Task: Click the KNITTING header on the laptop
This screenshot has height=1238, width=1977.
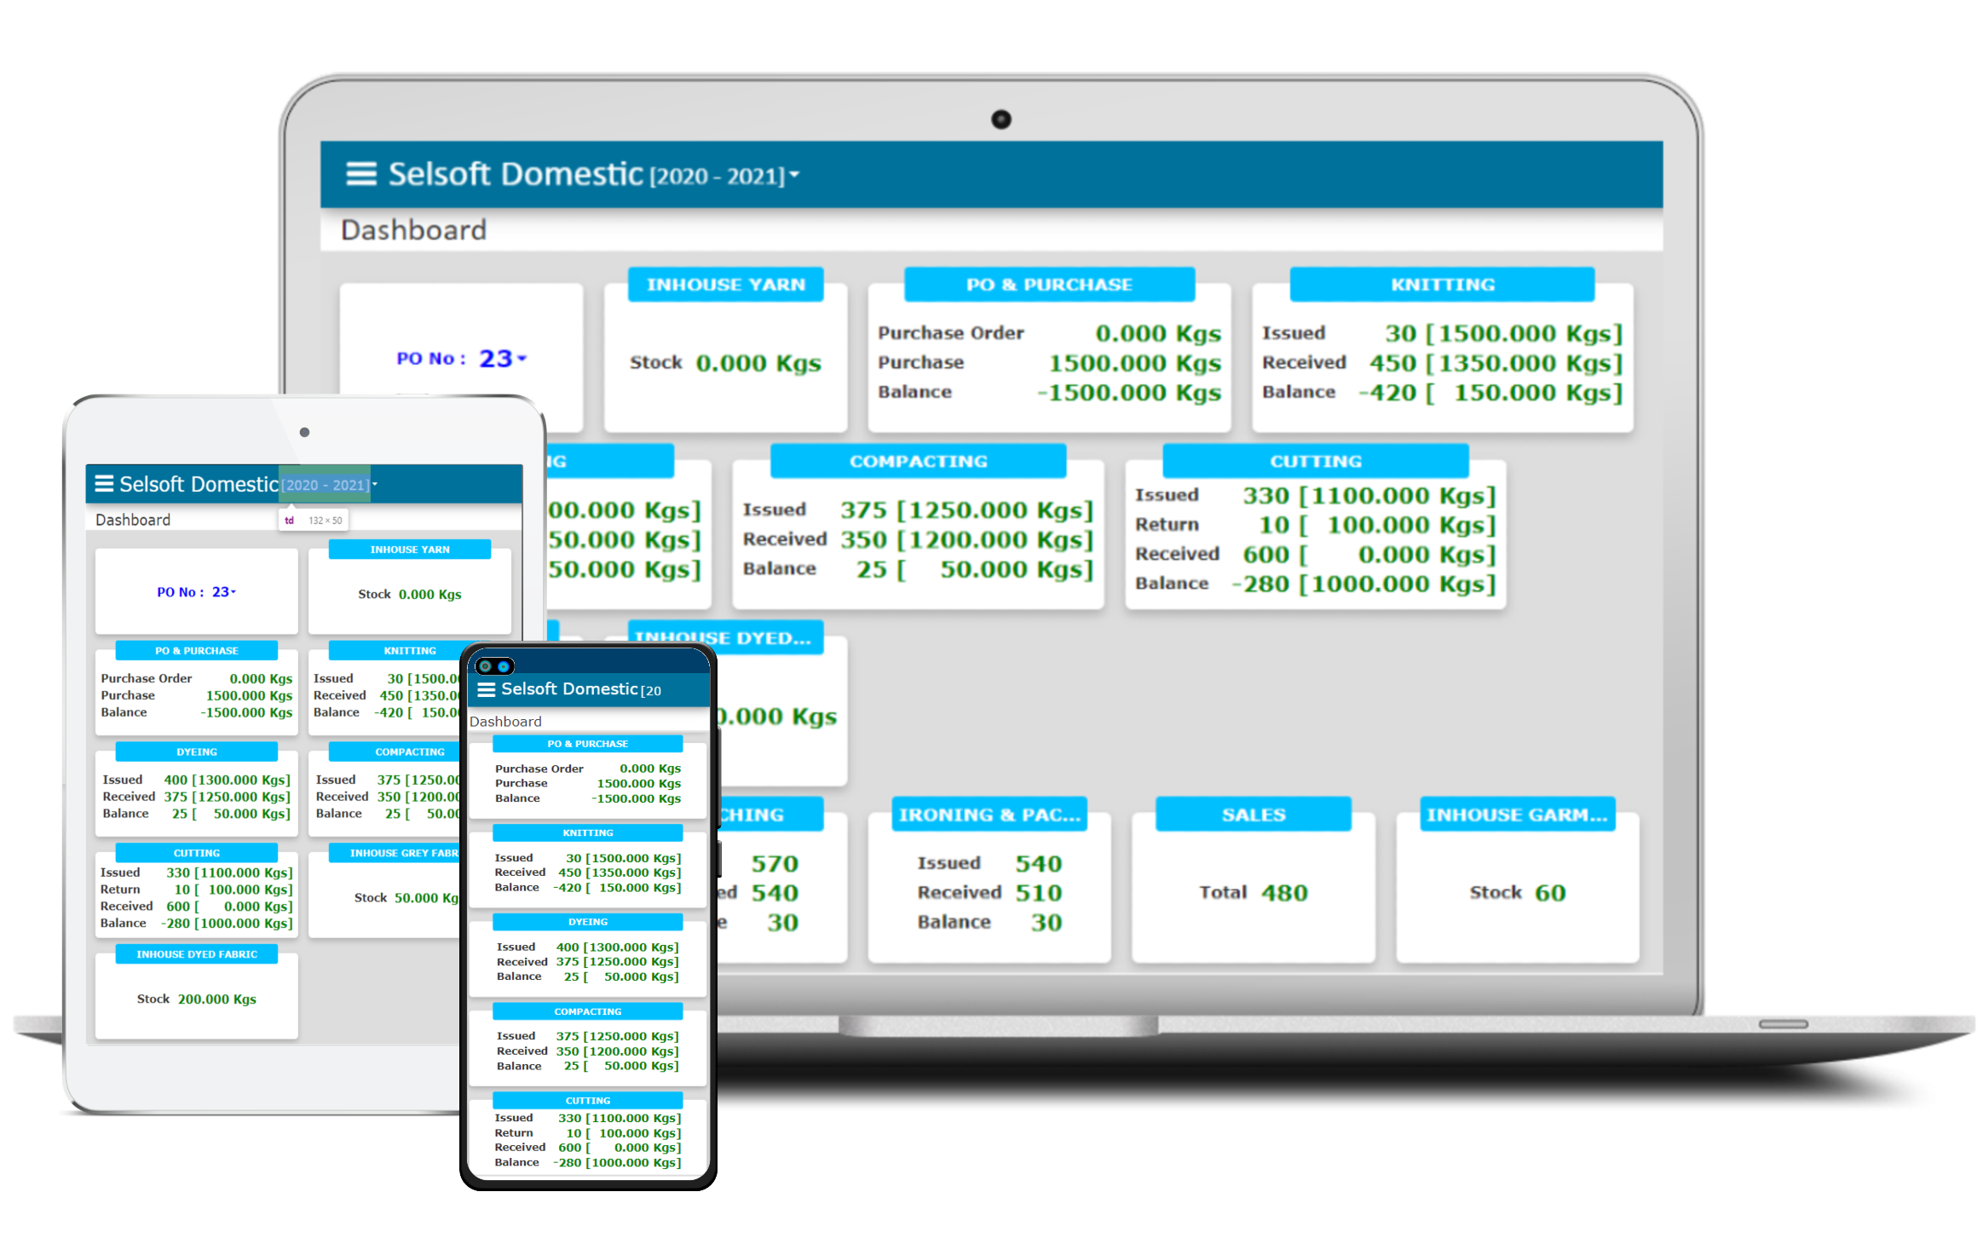Action: 1443,285
